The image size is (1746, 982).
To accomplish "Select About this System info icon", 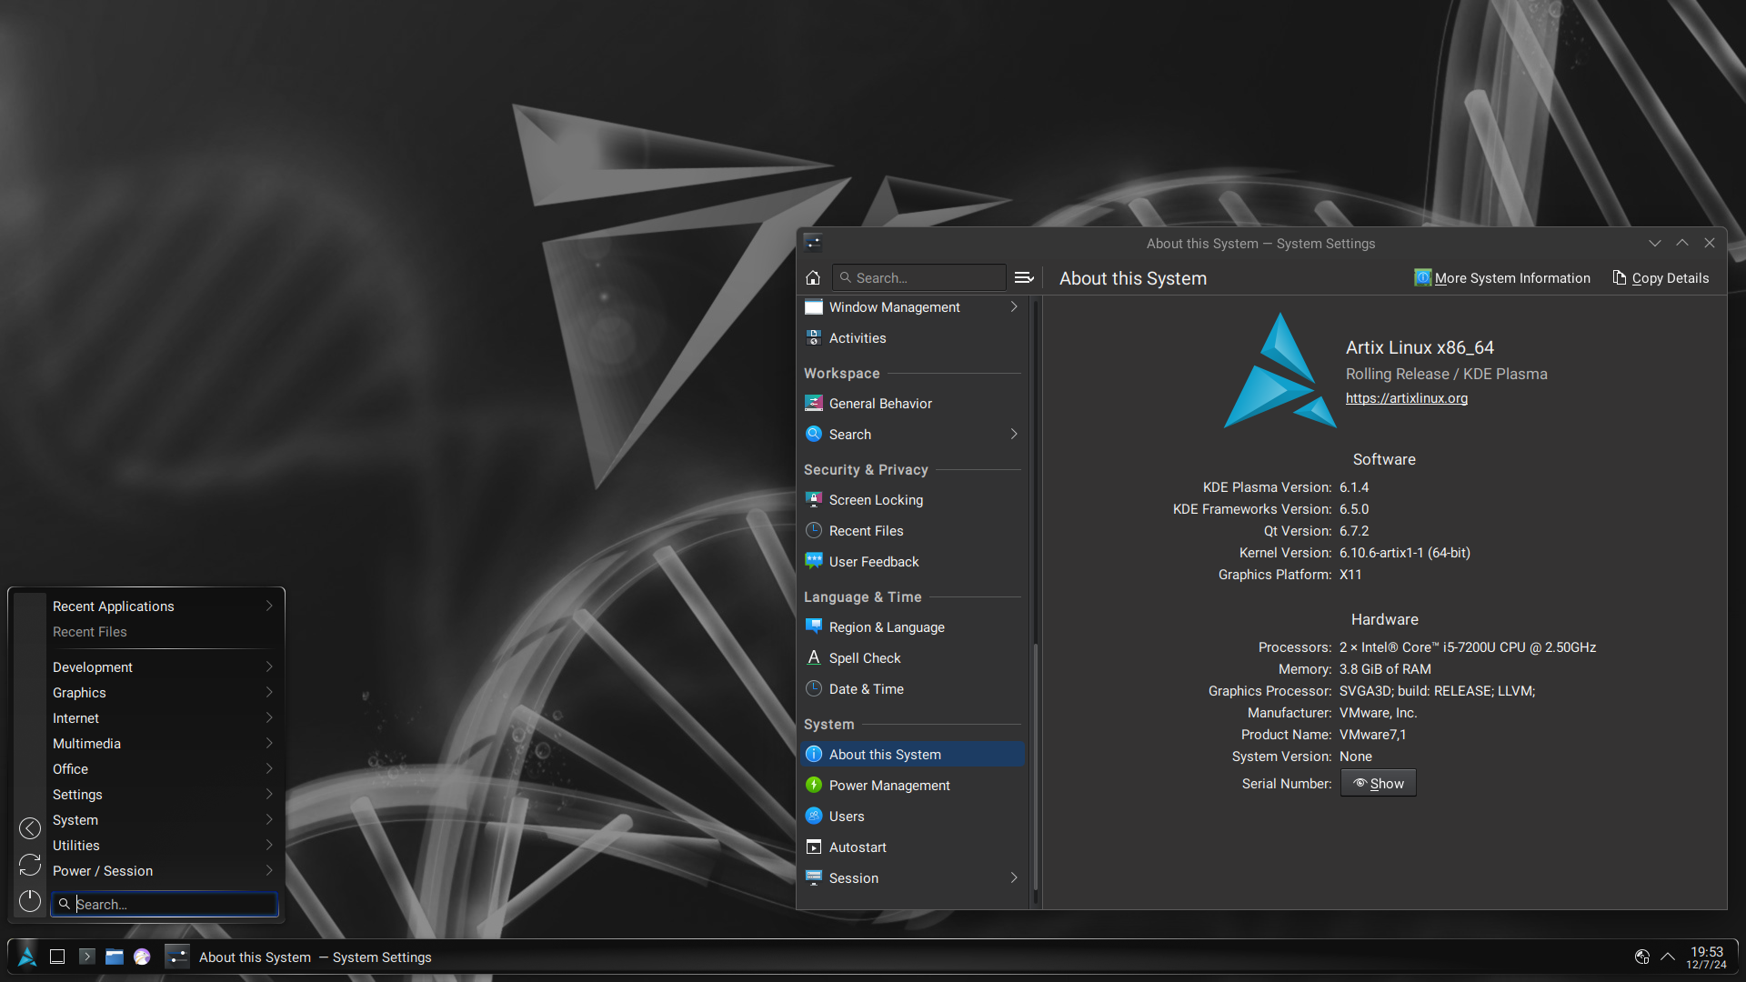I will pos(814,755).
